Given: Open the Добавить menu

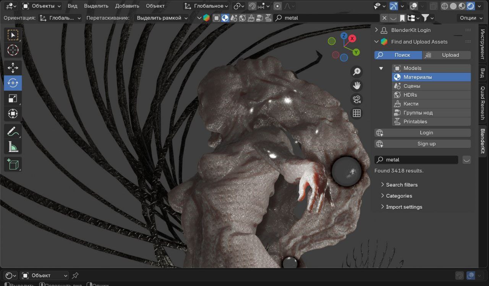Looking at the screenshot, I should (x=127, y=6).
